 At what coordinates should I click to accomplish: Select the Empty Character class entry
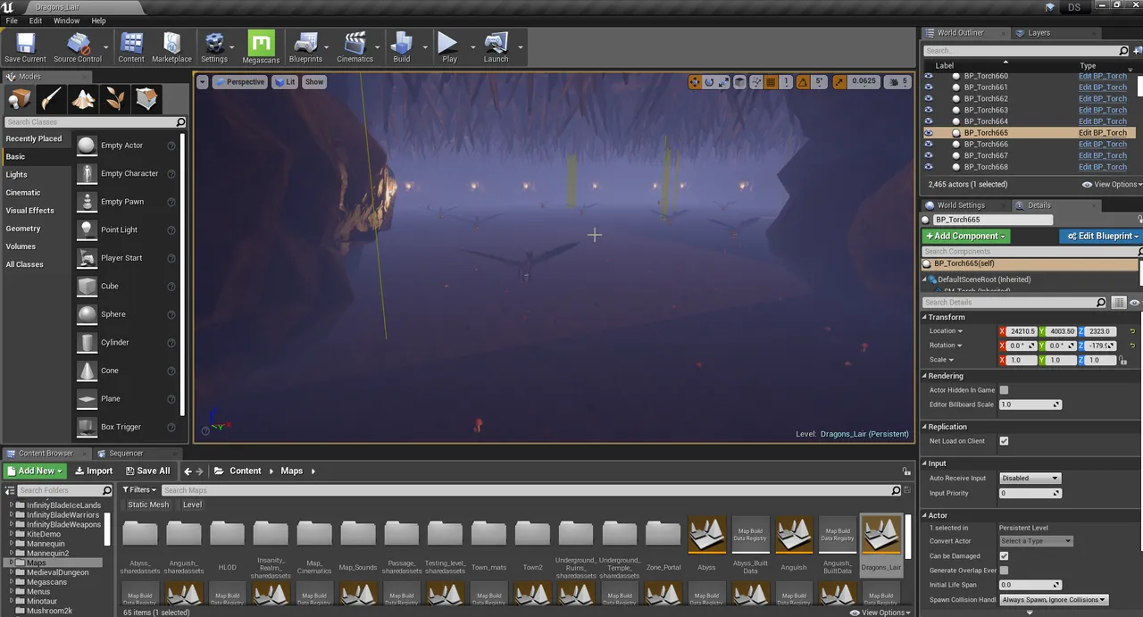(129, 174)
